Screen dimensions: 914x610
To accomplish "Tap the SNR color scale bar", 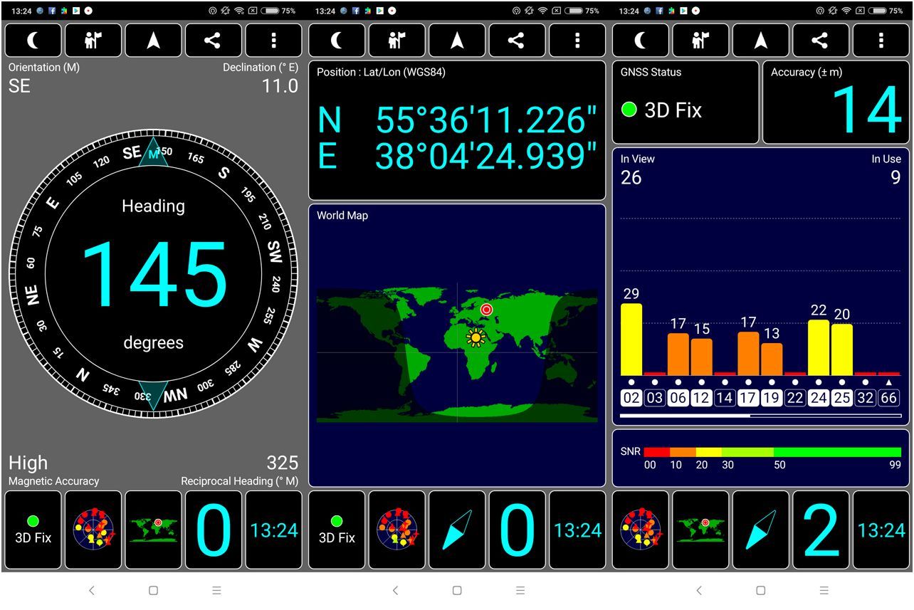I will (x=772, y=452).
